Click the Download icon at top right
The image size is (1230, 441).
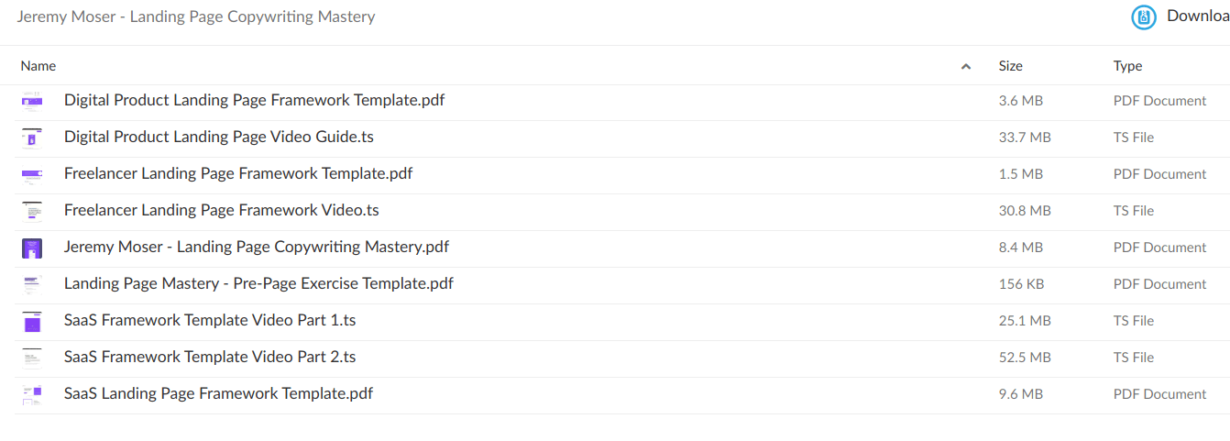tap(1144, 17)
